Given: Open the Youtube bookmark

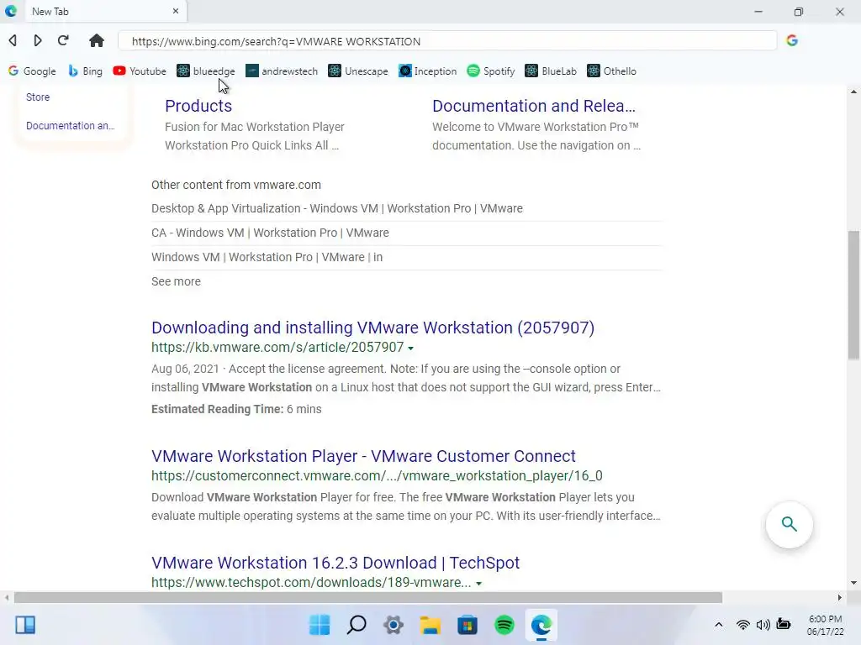Looking at the screenshot, I should tap(140, 71).
